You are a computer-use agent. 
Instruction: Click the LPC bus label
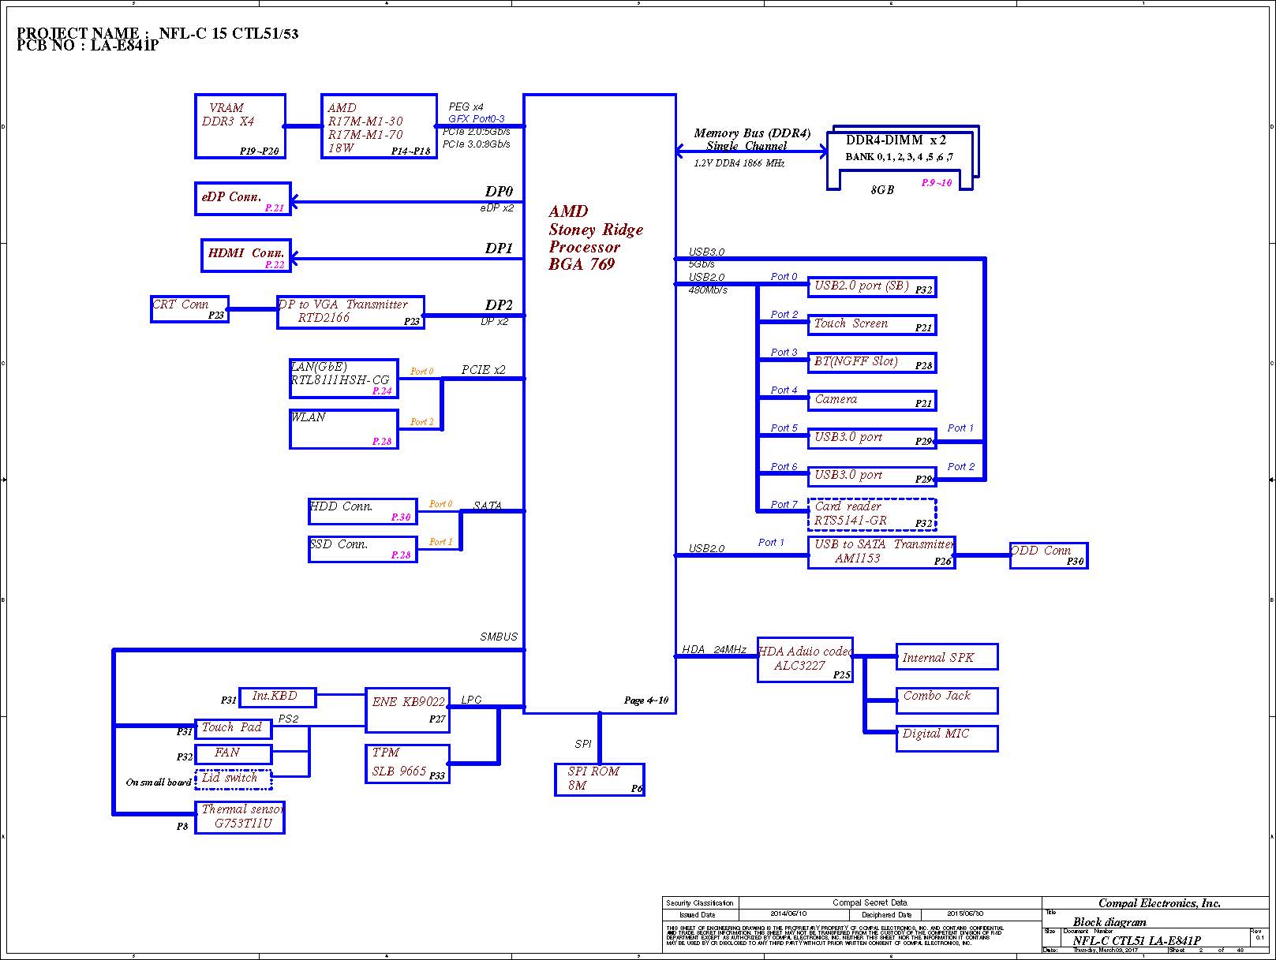(471, 700)
